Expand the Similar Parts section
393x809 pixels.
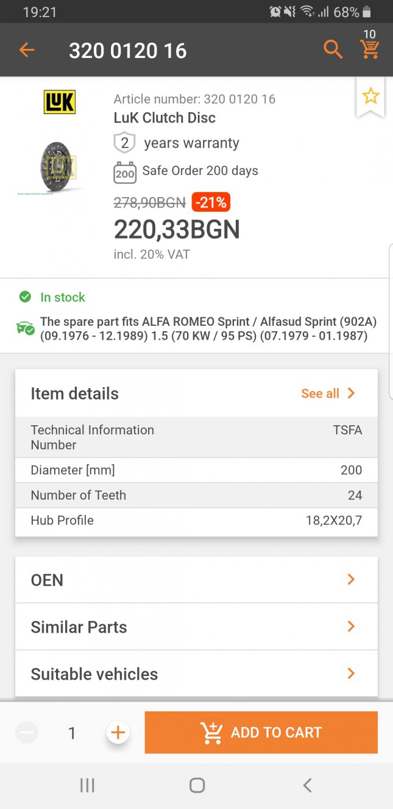(196, 627)
